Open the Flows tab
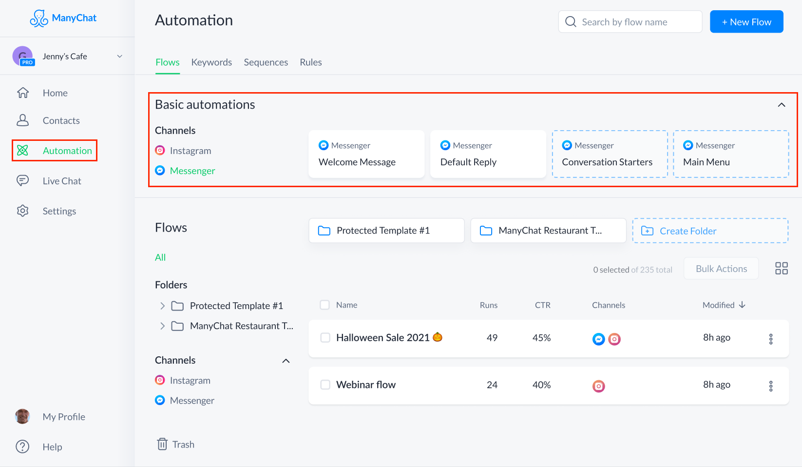 [x=168, y=62]
